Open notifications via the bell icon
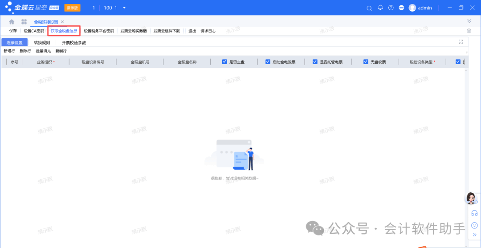This screenshot has height=248, width=481. click(380, 8)
